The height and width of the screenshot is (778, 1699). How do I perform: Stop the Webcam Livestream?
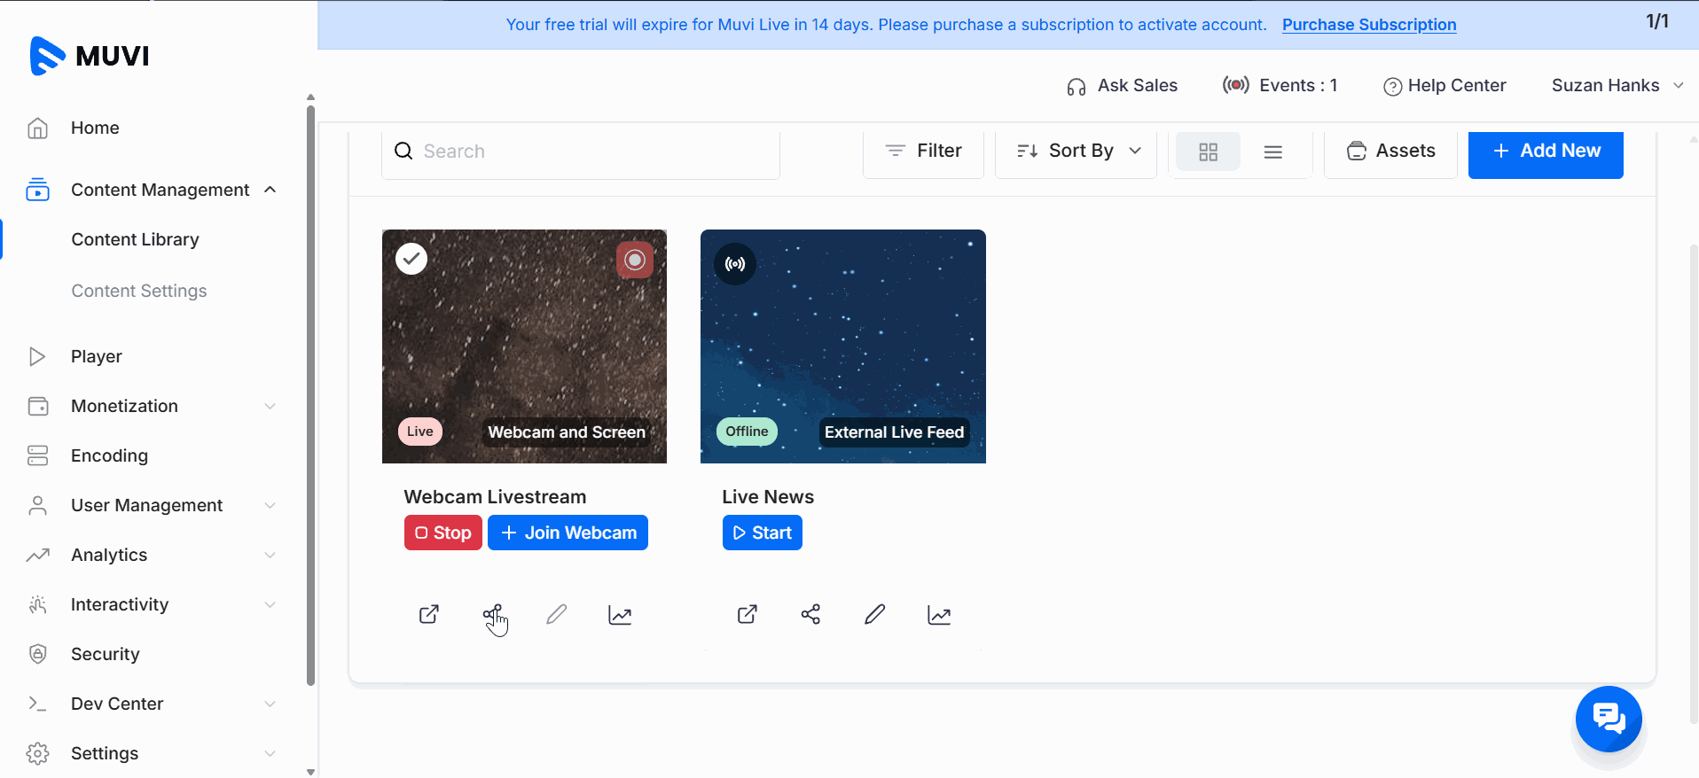click(x=443, y=533)
